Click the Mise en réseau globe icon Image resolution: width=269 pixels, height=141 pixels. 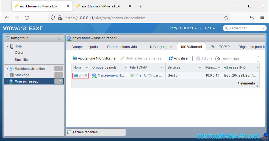11,81
